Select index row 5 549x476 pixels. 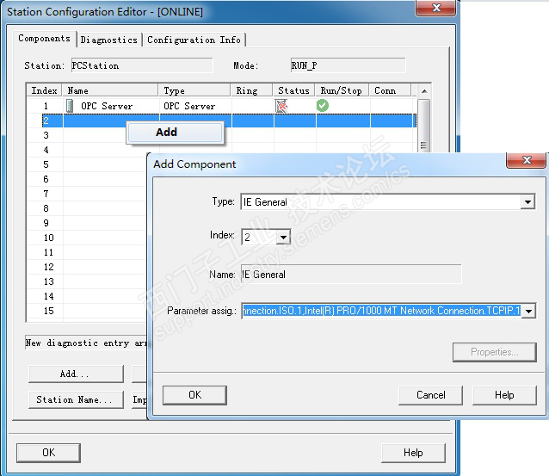(46, 164)
